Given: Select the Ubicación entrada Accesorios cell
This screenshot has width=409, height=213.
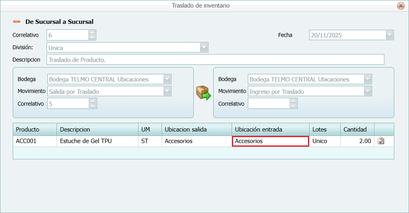Looking at the screenshot, I should 270,141.
